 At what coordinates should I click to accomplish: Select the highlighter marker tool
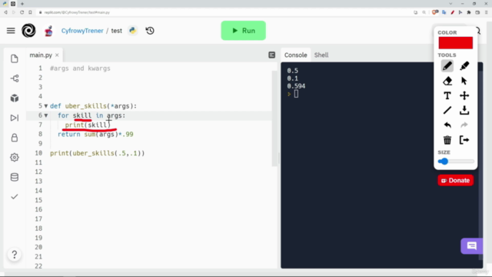coord(464,66)
